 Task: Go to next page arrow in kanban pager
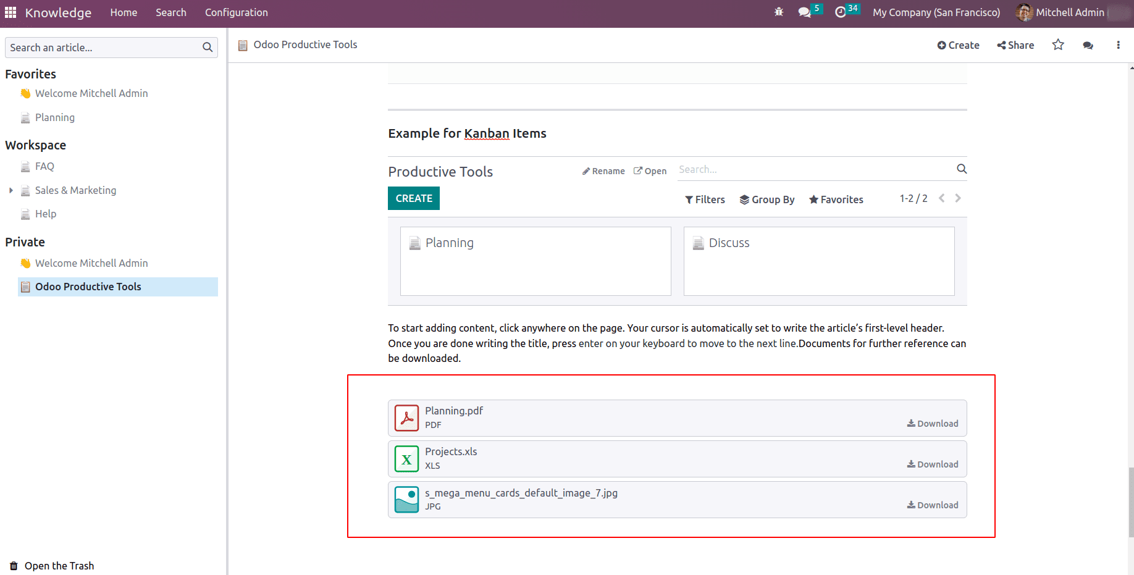click(958, 198)
